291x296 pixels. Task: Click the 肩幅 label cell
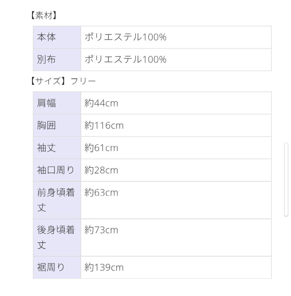(x=57, y=103)
